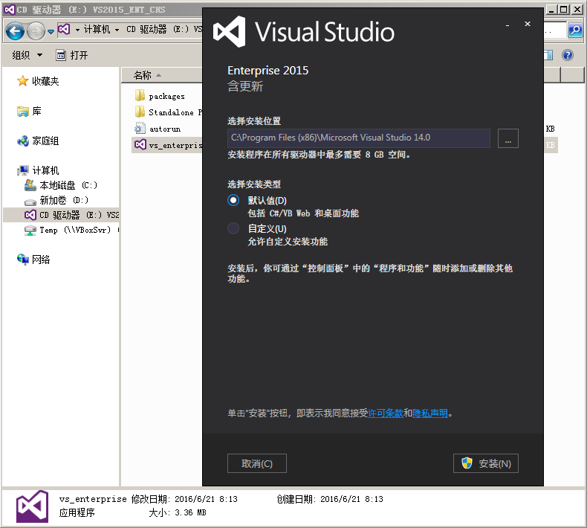Select CD 驱动器 (E:) in navigation tree
Screen dimensions: 587x528
point(62,215)
